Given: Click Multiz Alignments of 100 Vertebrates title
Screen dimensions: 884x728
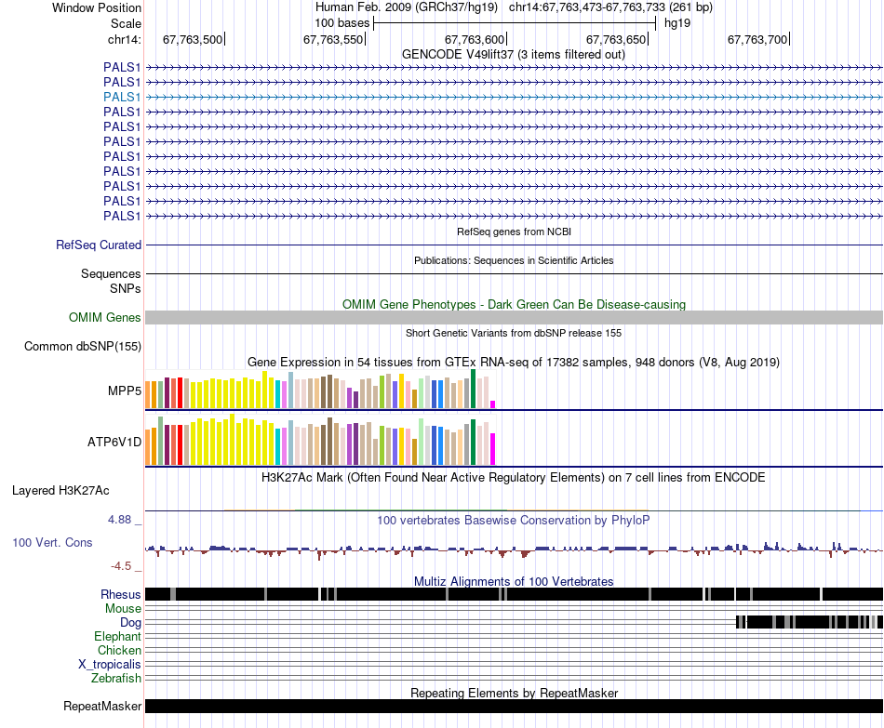Looking at the screenshot, I should pyautogui.click(x=514, y=581).
